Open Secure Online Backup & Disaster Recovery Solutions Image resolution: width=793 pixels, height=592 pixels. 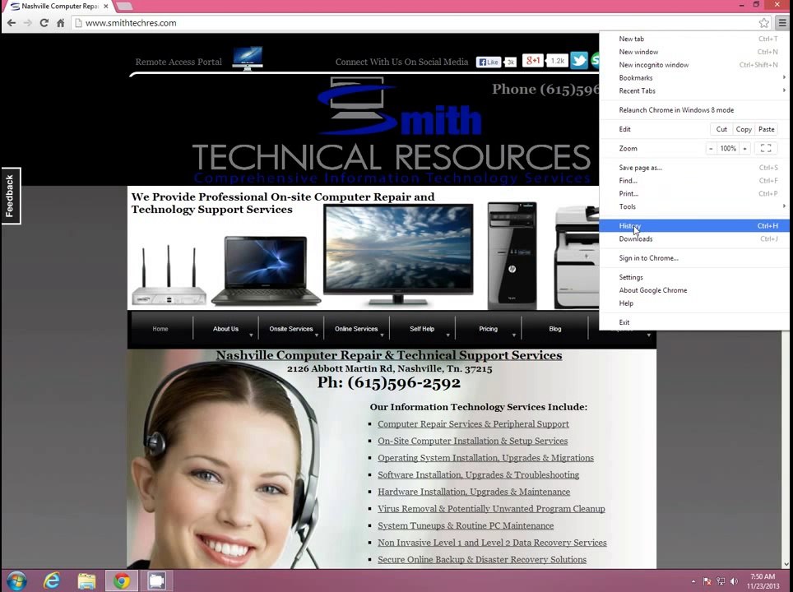482,560
